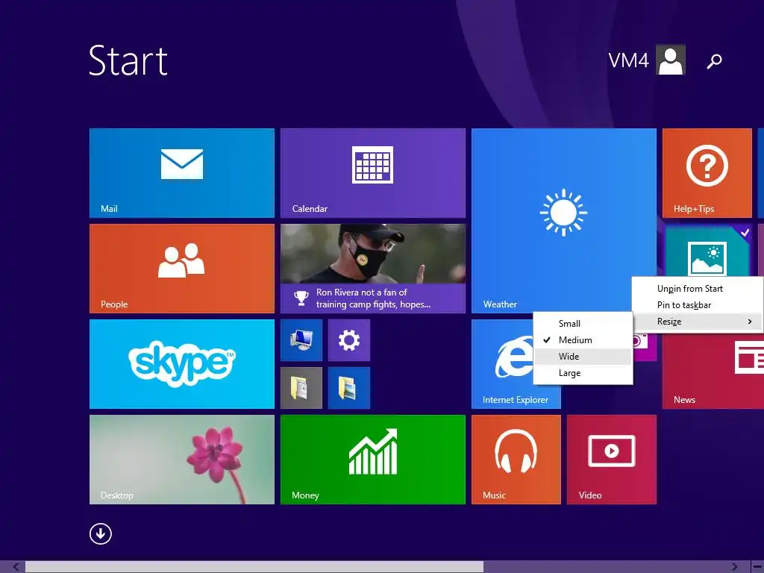Screen dimensions: 764x573
Task: Select the Small tile size
Action: tap(583, 324)
